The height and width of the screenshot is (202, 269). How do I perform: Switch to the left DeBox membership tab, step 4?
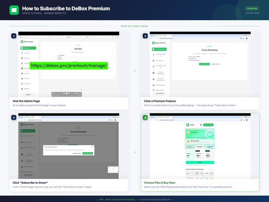tap(190, 147)
